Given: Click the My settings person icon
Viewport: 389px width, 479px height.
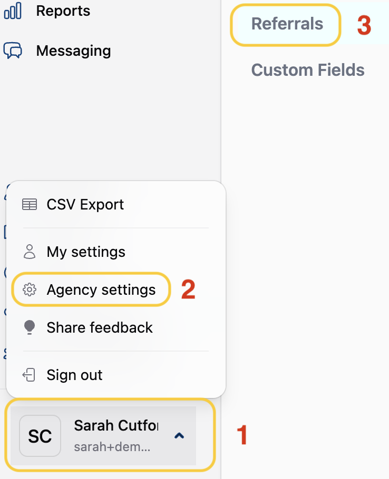Looking at the screenshot, I should pyautogui.click(x=30, y=252).
